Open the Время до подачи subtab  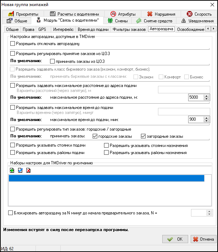(93, 29)
